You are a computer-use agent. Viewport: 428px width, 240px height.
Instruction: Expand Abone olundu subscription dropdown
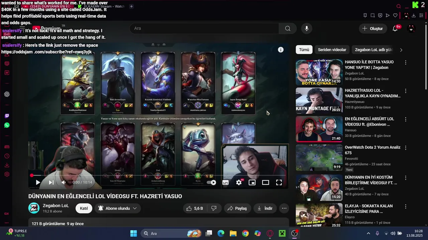[x=117, y=208]
